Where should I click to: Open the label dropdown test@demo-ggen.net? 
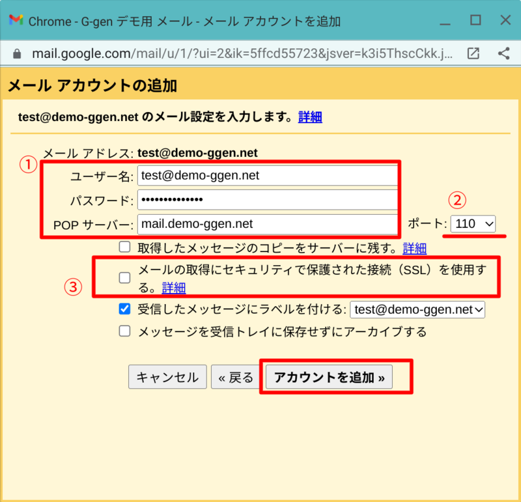pyautogui.click(x=417, y=310)
